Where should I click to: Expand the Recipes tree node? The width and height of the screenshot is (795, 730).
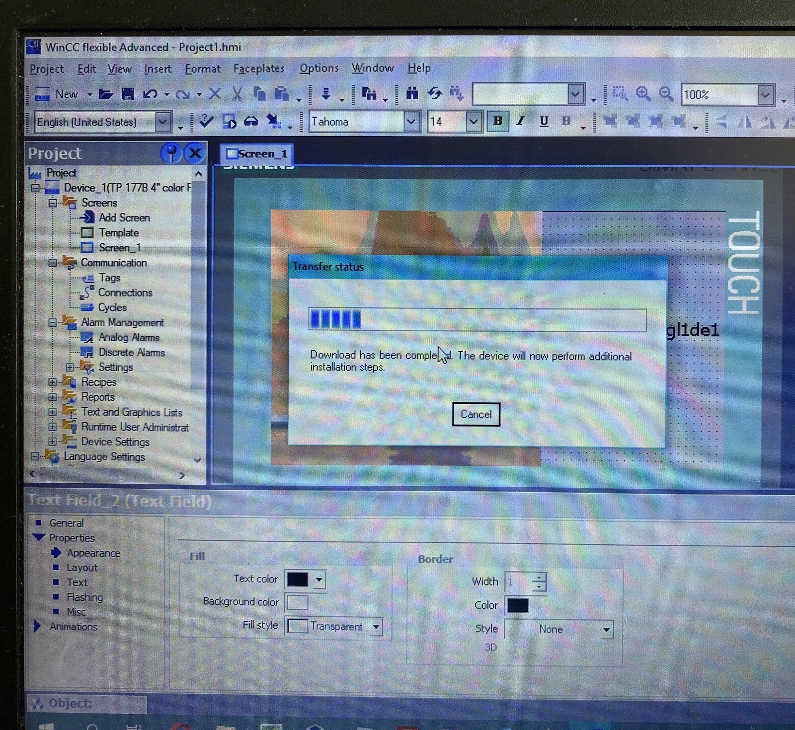click(x=52, y=382)
